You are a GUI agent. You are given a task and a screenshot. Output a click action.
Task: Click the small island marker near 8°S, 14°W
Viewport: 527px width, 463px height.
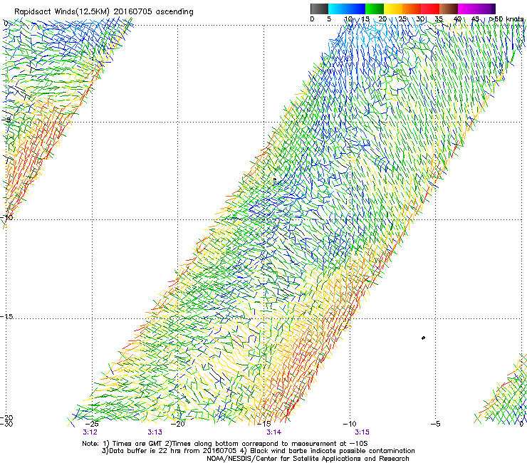point(274,180)
